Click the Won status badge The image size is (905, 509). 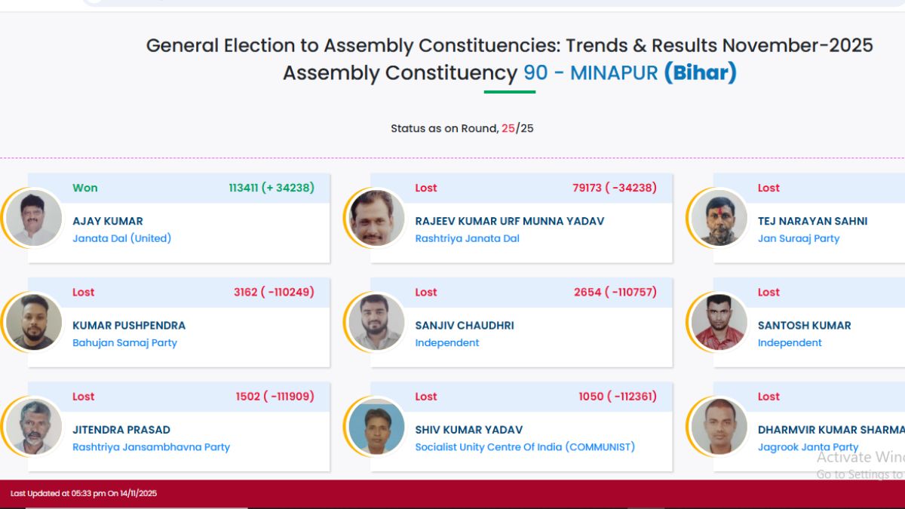[x=84, y=188]
